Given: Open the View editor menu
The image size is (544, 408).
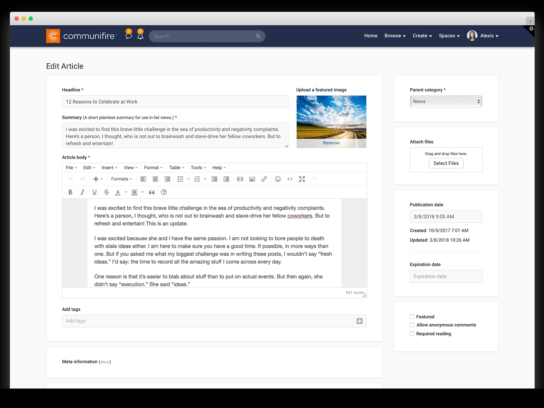Looking at the screenshot, I should point(131,168).
